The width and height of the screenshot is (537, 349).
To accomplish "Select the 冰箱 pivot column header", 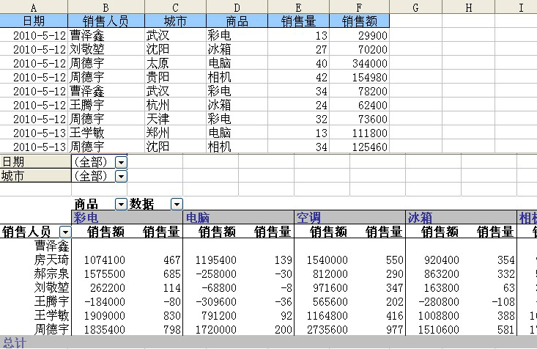I will tap(461, 218).
